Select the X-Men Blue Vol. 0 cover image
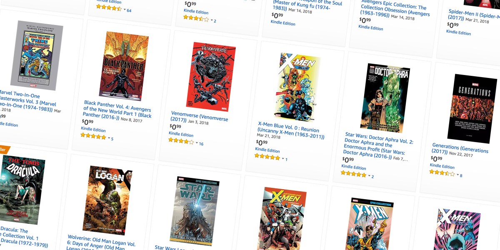Image resolution: width=500 pixels, height=250 pixels. pyautogui.click(x=297, y=87)
